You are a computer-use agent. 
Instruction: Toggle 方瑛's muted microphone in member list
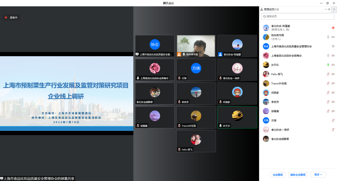point(333,120)
